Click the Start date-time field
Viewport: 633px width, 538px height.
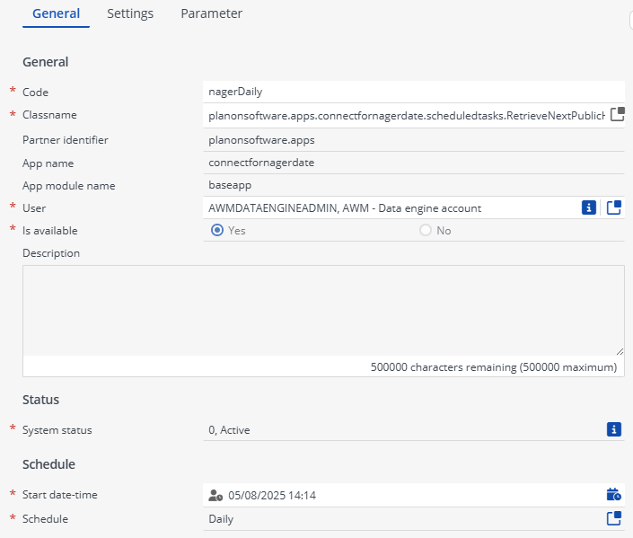[x=414, y=495]
